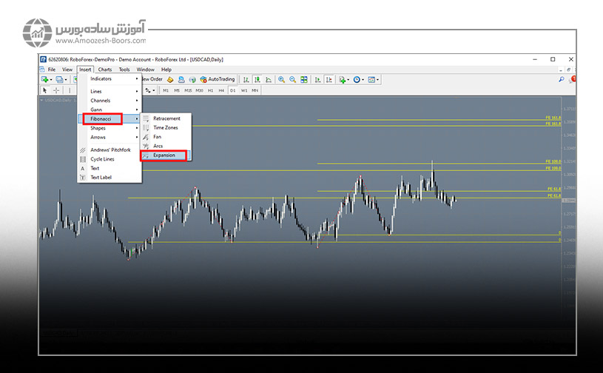603x373 pixels.
Task: Open the Charts menu
Action: click(105, 70)
